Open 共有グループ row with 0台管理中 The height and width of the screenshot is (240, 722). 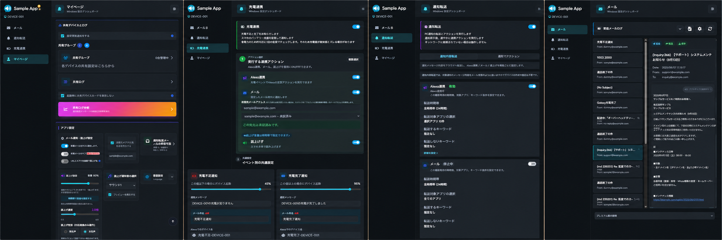click(x=117, y=61)
